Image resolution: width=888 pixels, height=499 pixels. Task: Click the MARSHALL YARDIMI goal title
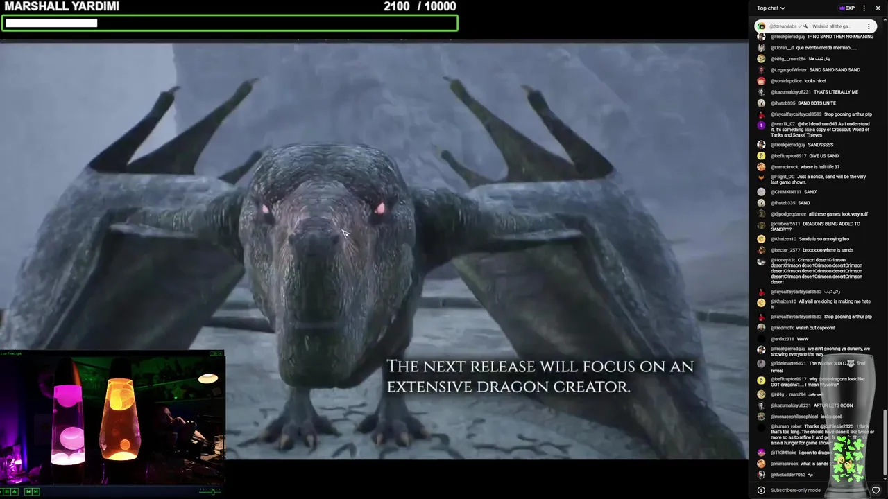point(62,7)
